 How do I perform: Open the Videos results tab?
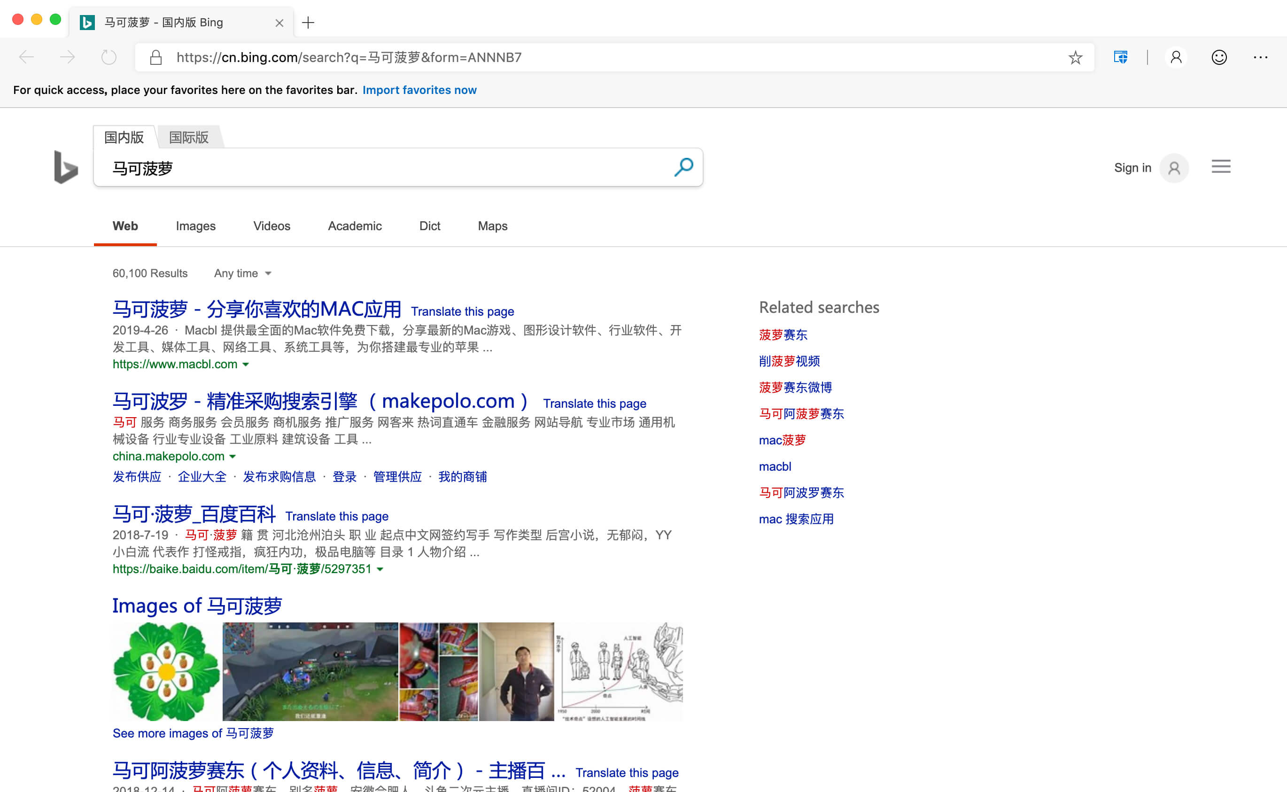(271, 226)
